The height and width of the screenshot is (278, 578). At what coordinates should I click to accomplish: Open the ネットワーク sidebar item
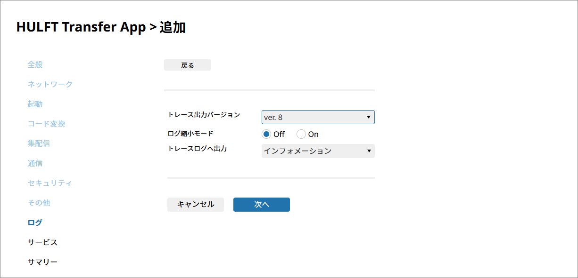[50, 84]
